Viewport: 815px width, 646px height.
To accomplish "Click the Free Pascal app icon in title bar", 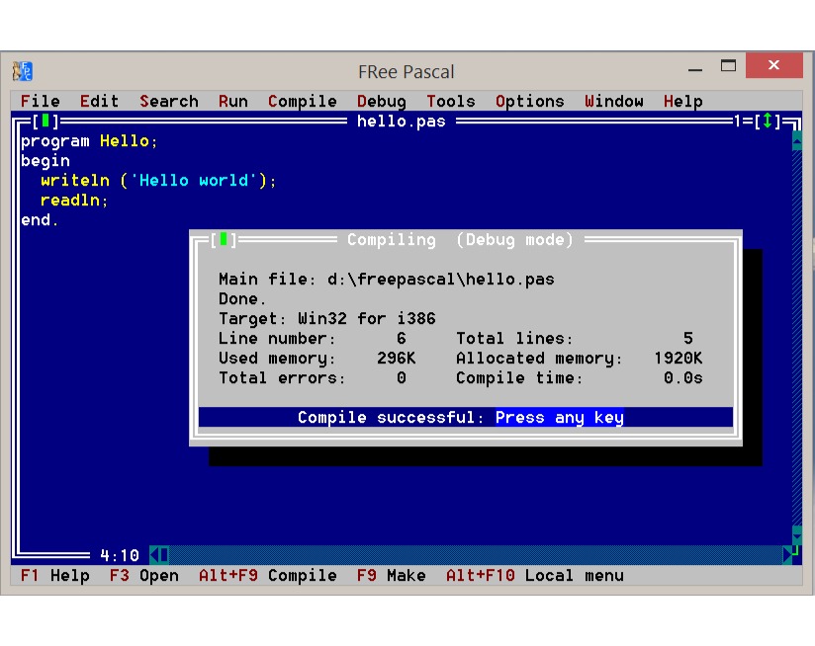I will (22, 71).
